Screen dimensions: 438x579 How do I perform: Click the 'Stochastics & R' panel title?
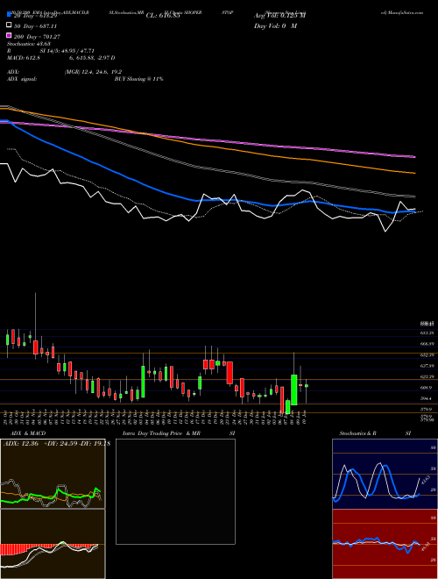coord(358,433)
